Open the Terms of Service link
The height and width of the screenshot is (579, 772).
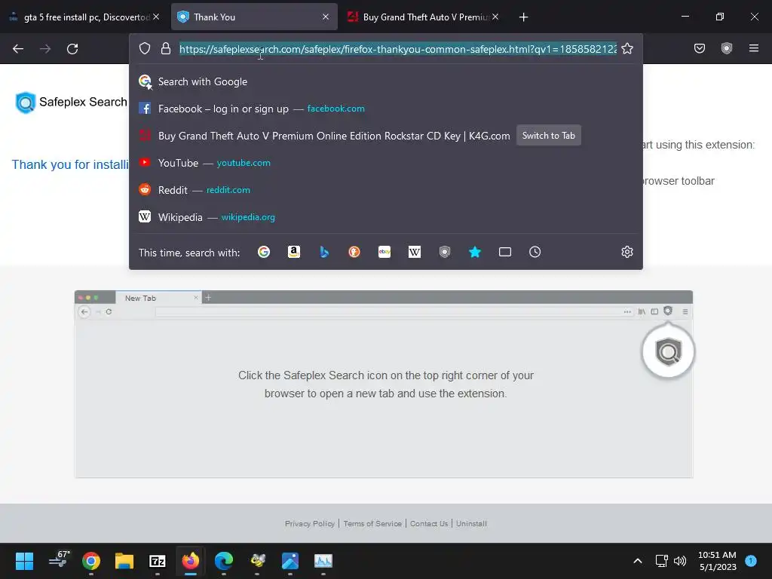(372, 523)
